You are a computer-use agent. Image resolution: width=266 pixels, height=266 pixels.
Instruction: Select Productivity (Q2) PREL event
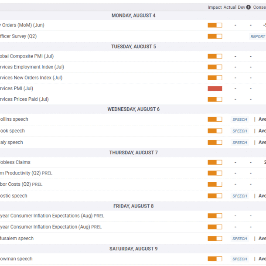26,173
